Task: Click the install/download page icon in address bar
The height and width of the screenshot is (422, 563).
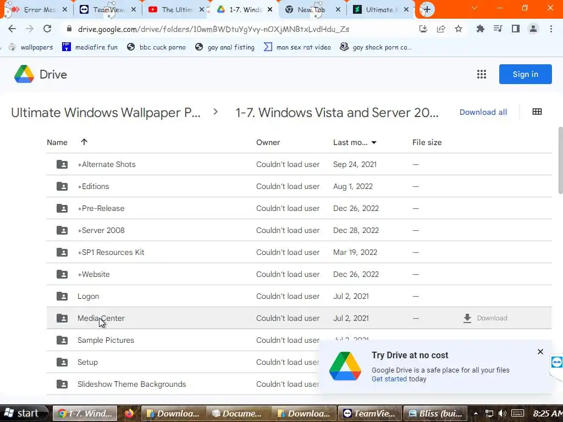Action: [423, 29]
